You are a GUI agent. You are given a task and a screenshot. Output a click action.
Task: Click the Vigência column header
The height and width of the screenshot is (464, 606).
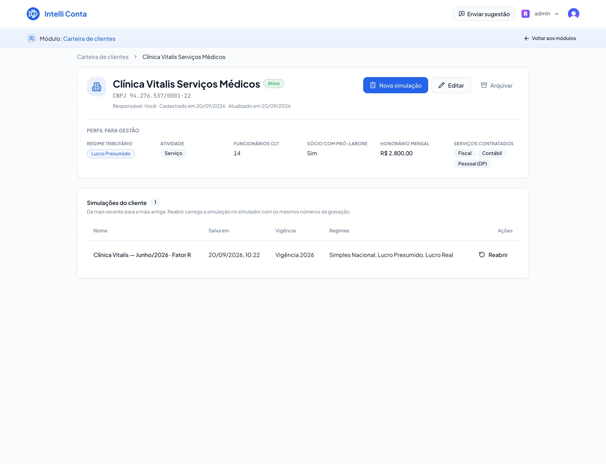point(285,231)
